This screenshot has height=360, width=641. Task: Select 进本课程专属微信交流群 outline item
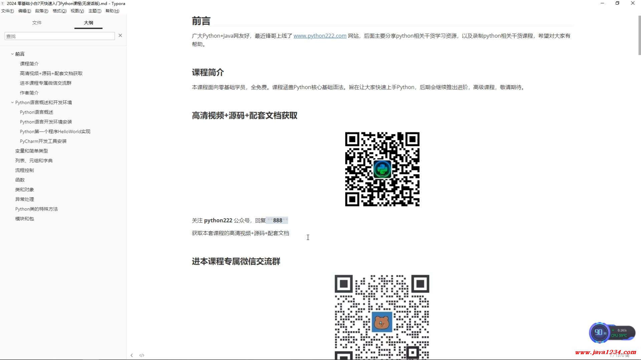click(x=45, y=83)
